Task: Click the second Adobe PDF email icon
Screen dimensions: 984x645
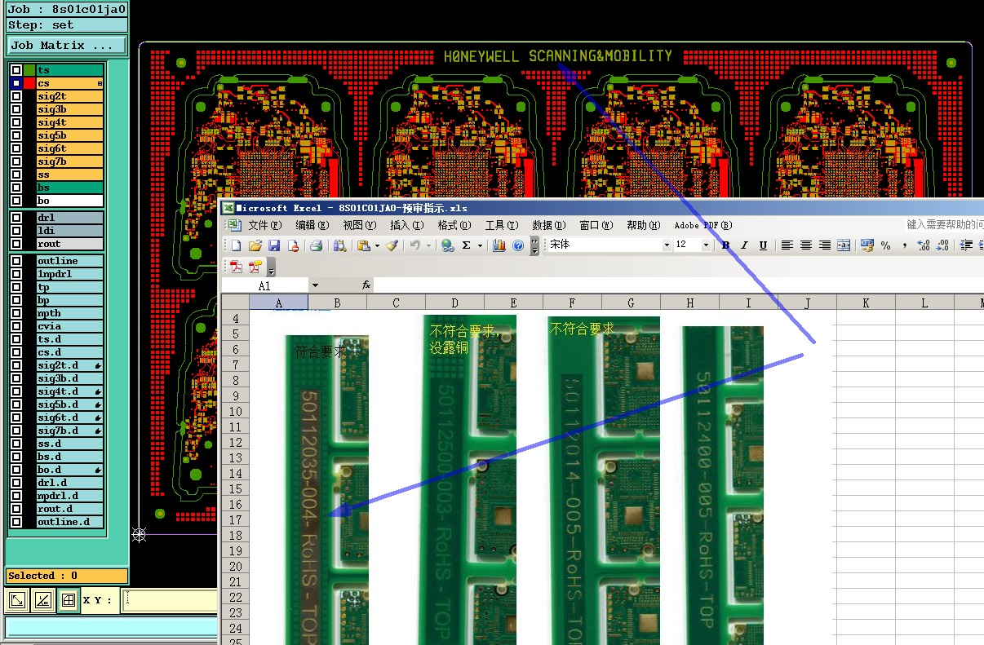Action: pos(255,267)
